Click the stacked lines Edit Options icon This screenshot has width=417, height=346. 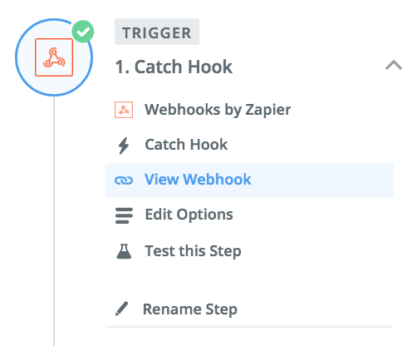tap(124, 215)
